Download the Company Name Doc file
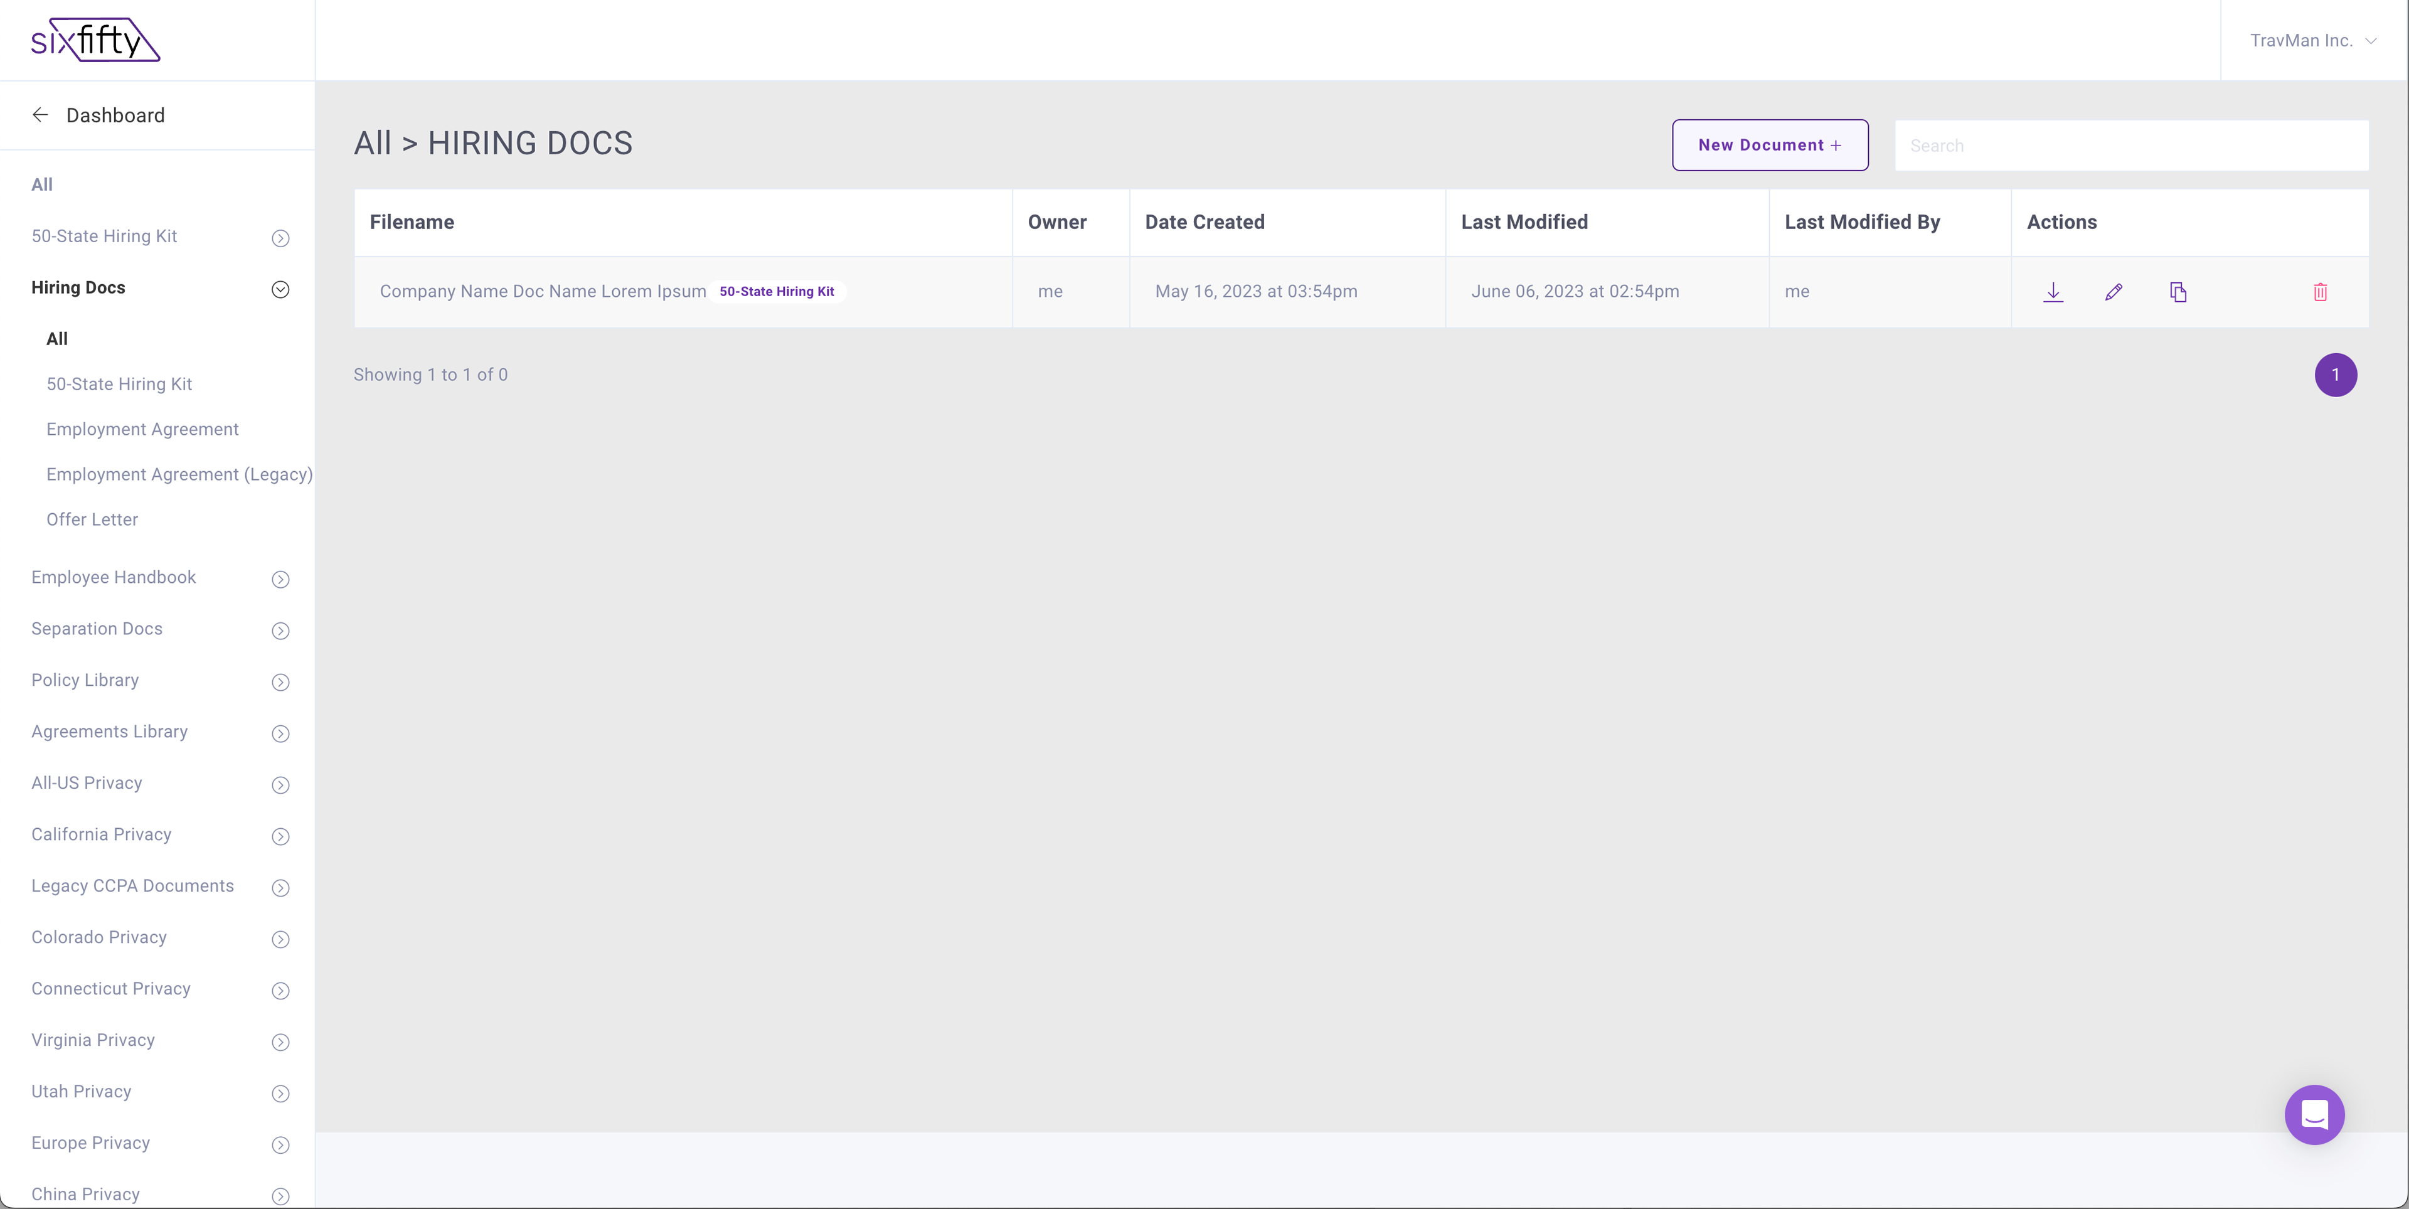Image resolution: width=2409 pixels, height=1209 pixels. tap(2053, 292)
